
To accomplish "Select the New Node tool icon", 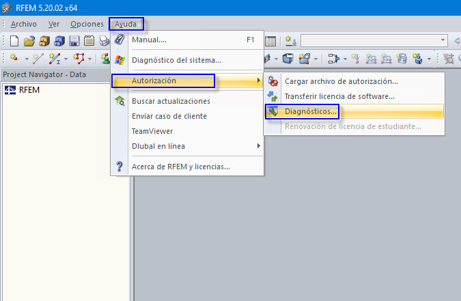I will tap(14, 58).
